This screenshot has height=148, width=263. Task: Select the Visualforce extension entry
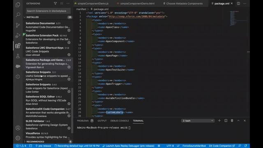pyautogui.click(x=48, y=135)
